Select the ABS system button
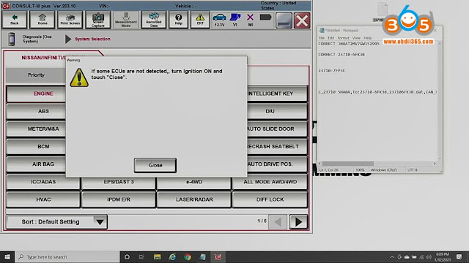This screenshot has width=469, height=263. click(36, 111)
